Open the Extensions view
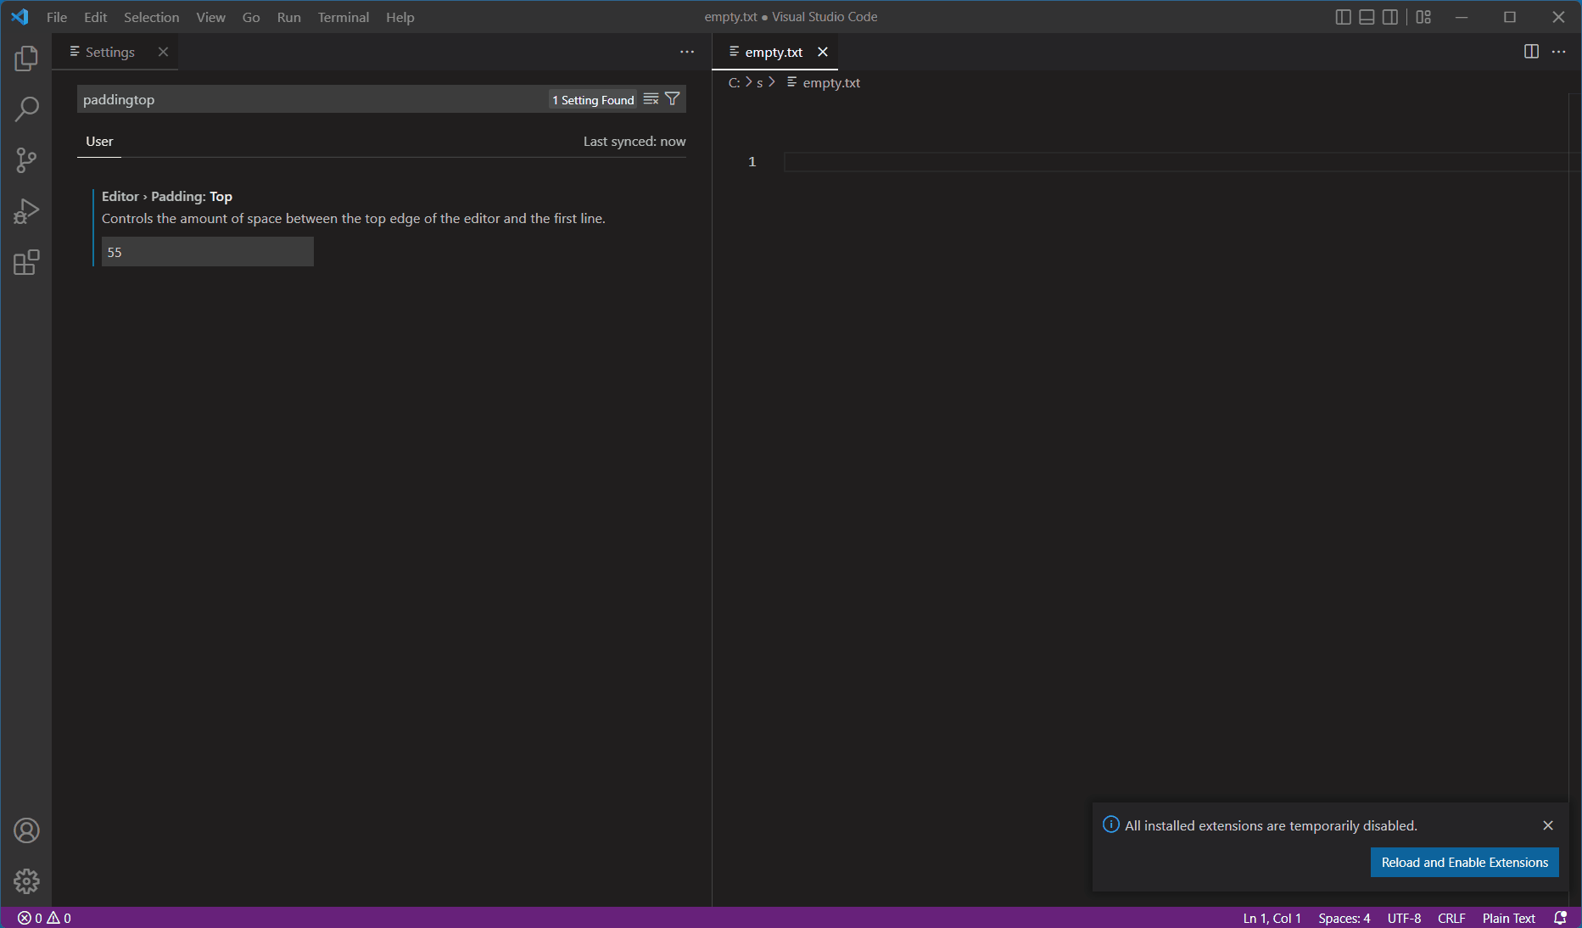The width and height of the screenshot is (1582, 928). [x=26, y=262]
